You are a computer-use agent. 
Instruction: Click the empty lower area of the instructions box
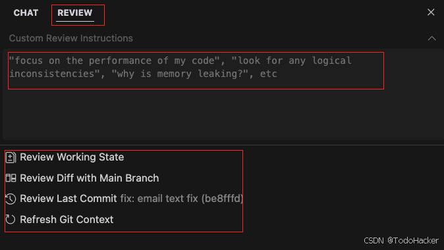221,113
